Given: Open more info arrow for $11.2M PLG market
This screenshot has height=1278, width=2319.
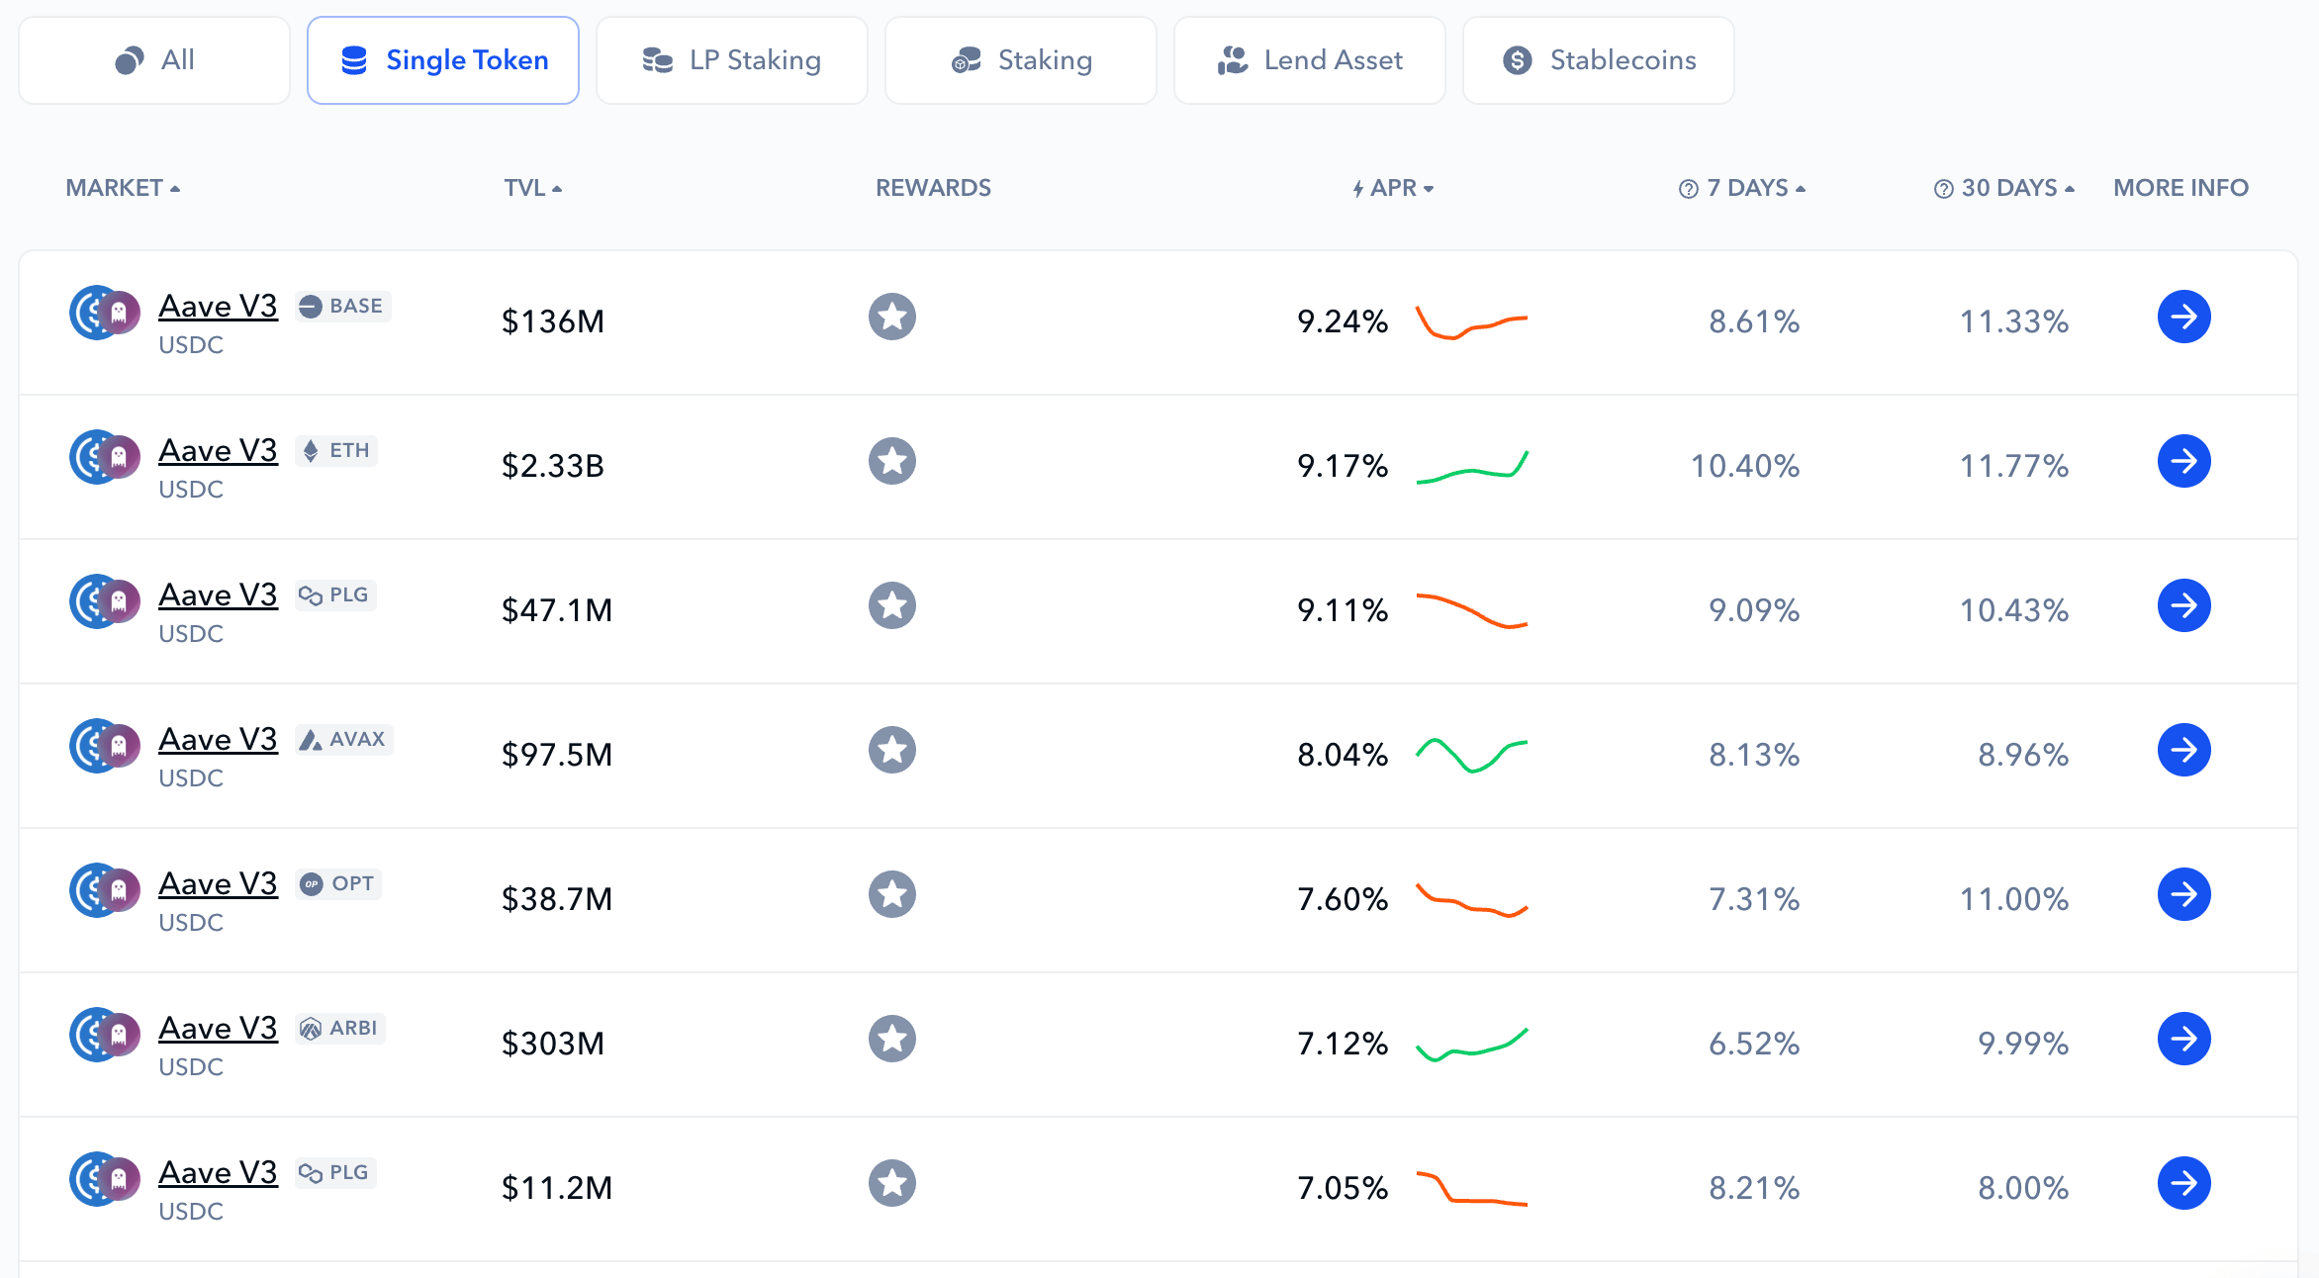Looking at the screenshot, I should (2184, 1183).
